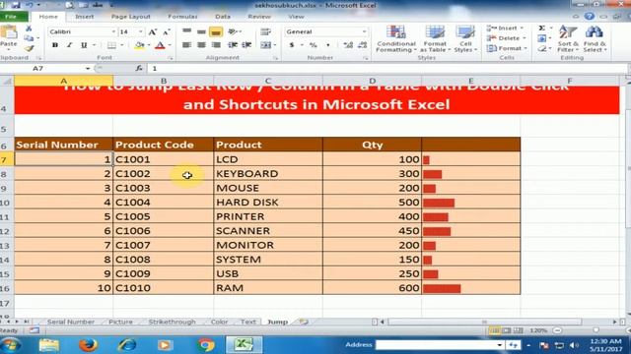The width and height of the screenshot is (631, 354).
Task: Increase decimal places
Action: pyautogui.click(x=348, y=45)
